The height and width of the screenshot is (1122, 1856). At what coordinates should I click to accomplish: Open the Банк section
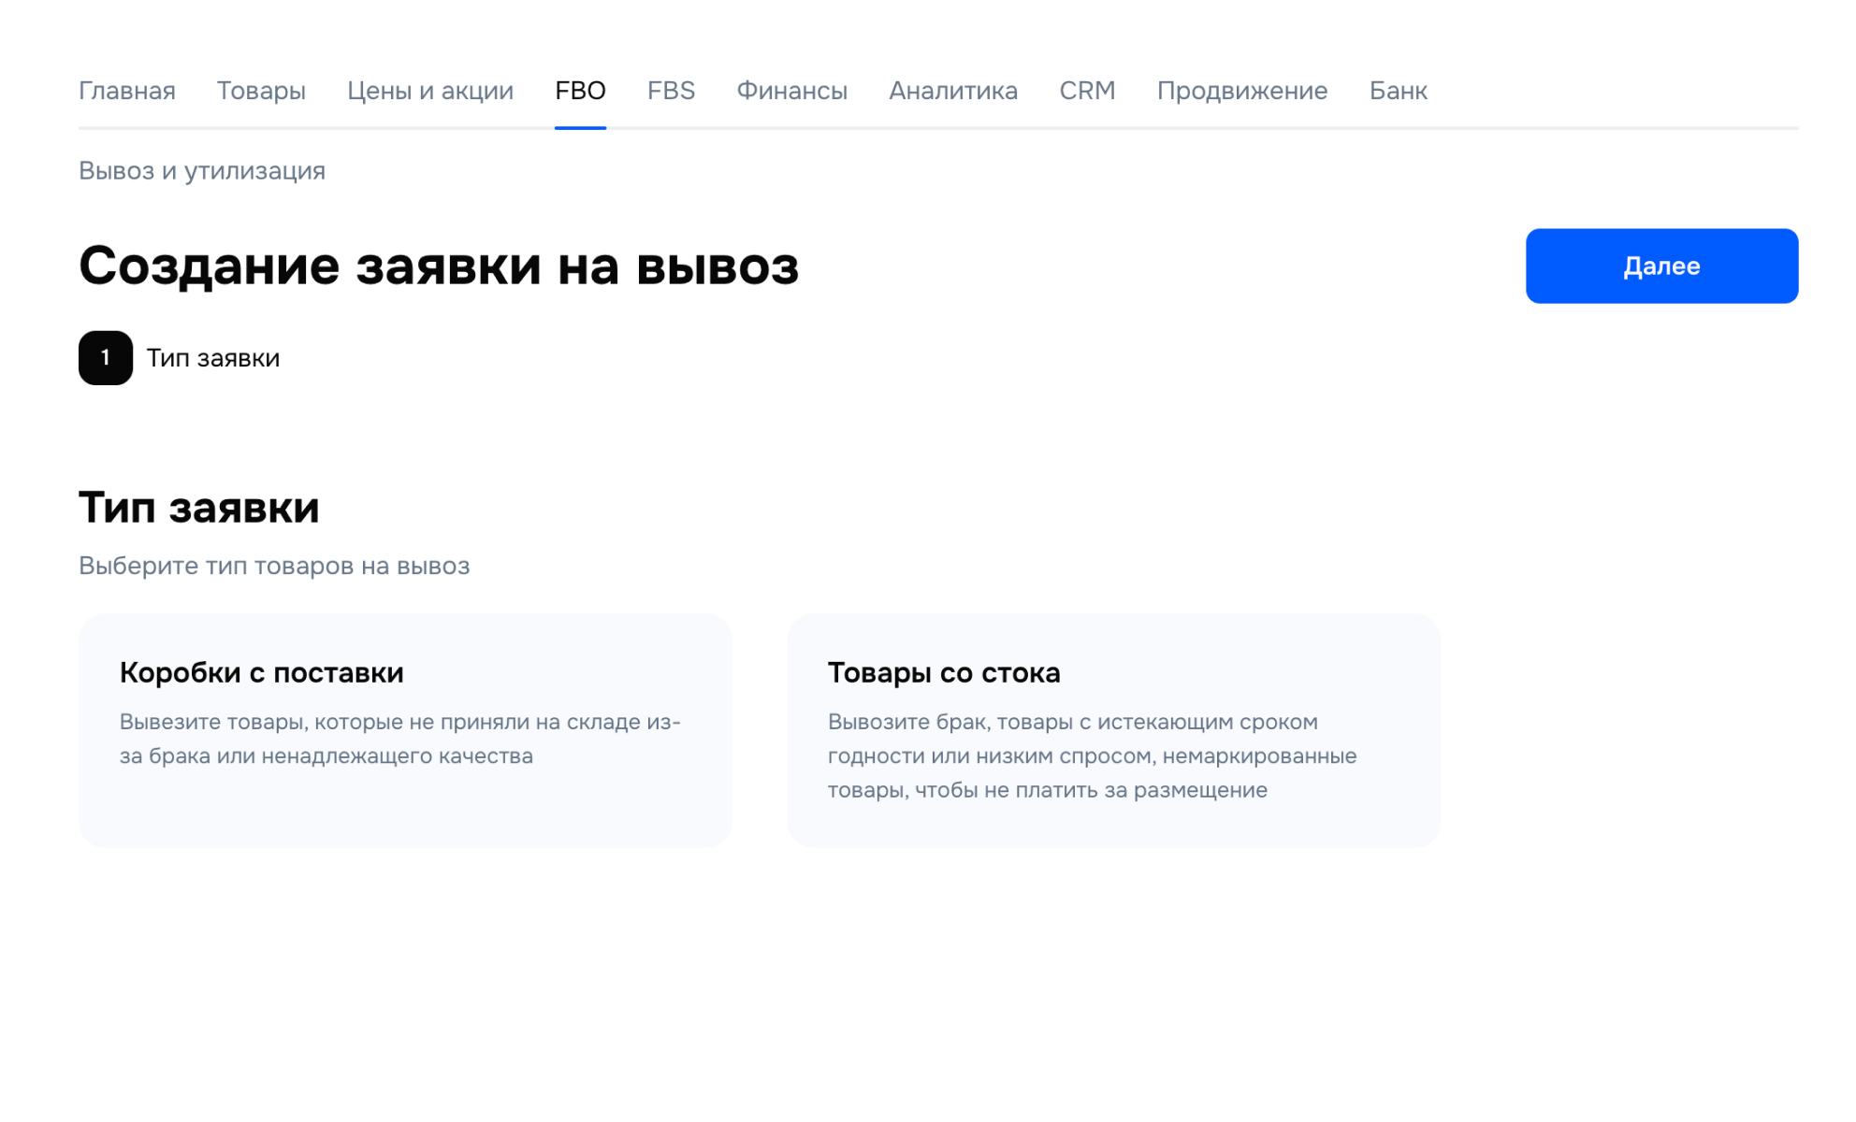[x=1398, y=91]
